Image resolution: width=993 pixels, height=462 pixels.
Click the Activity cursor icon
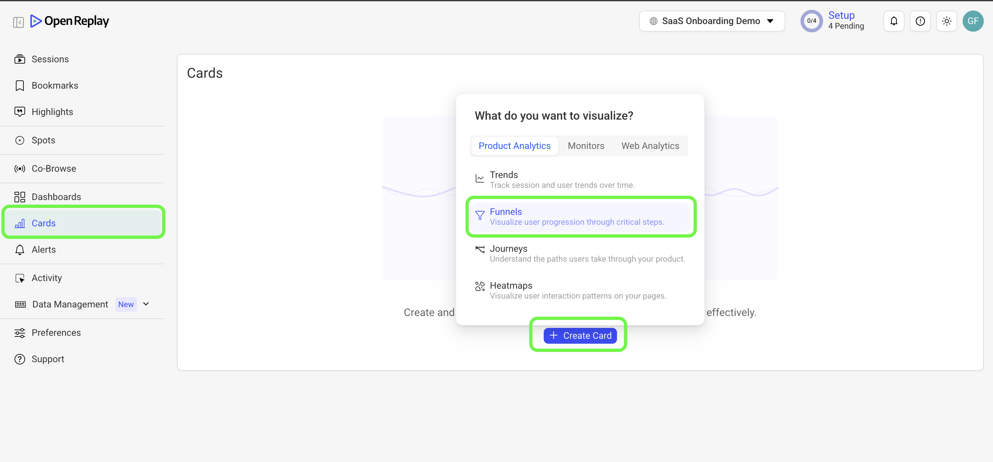pyautogui.click(x=20, y=278)
